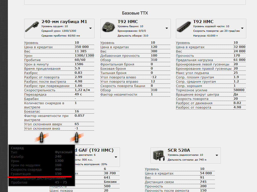
Task: Click the Угол поворота влево value -12
Action: coord(154,77)
